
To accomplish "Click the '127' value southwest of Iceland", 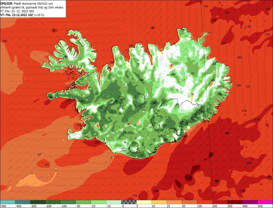I will click(x=47, y=165).
